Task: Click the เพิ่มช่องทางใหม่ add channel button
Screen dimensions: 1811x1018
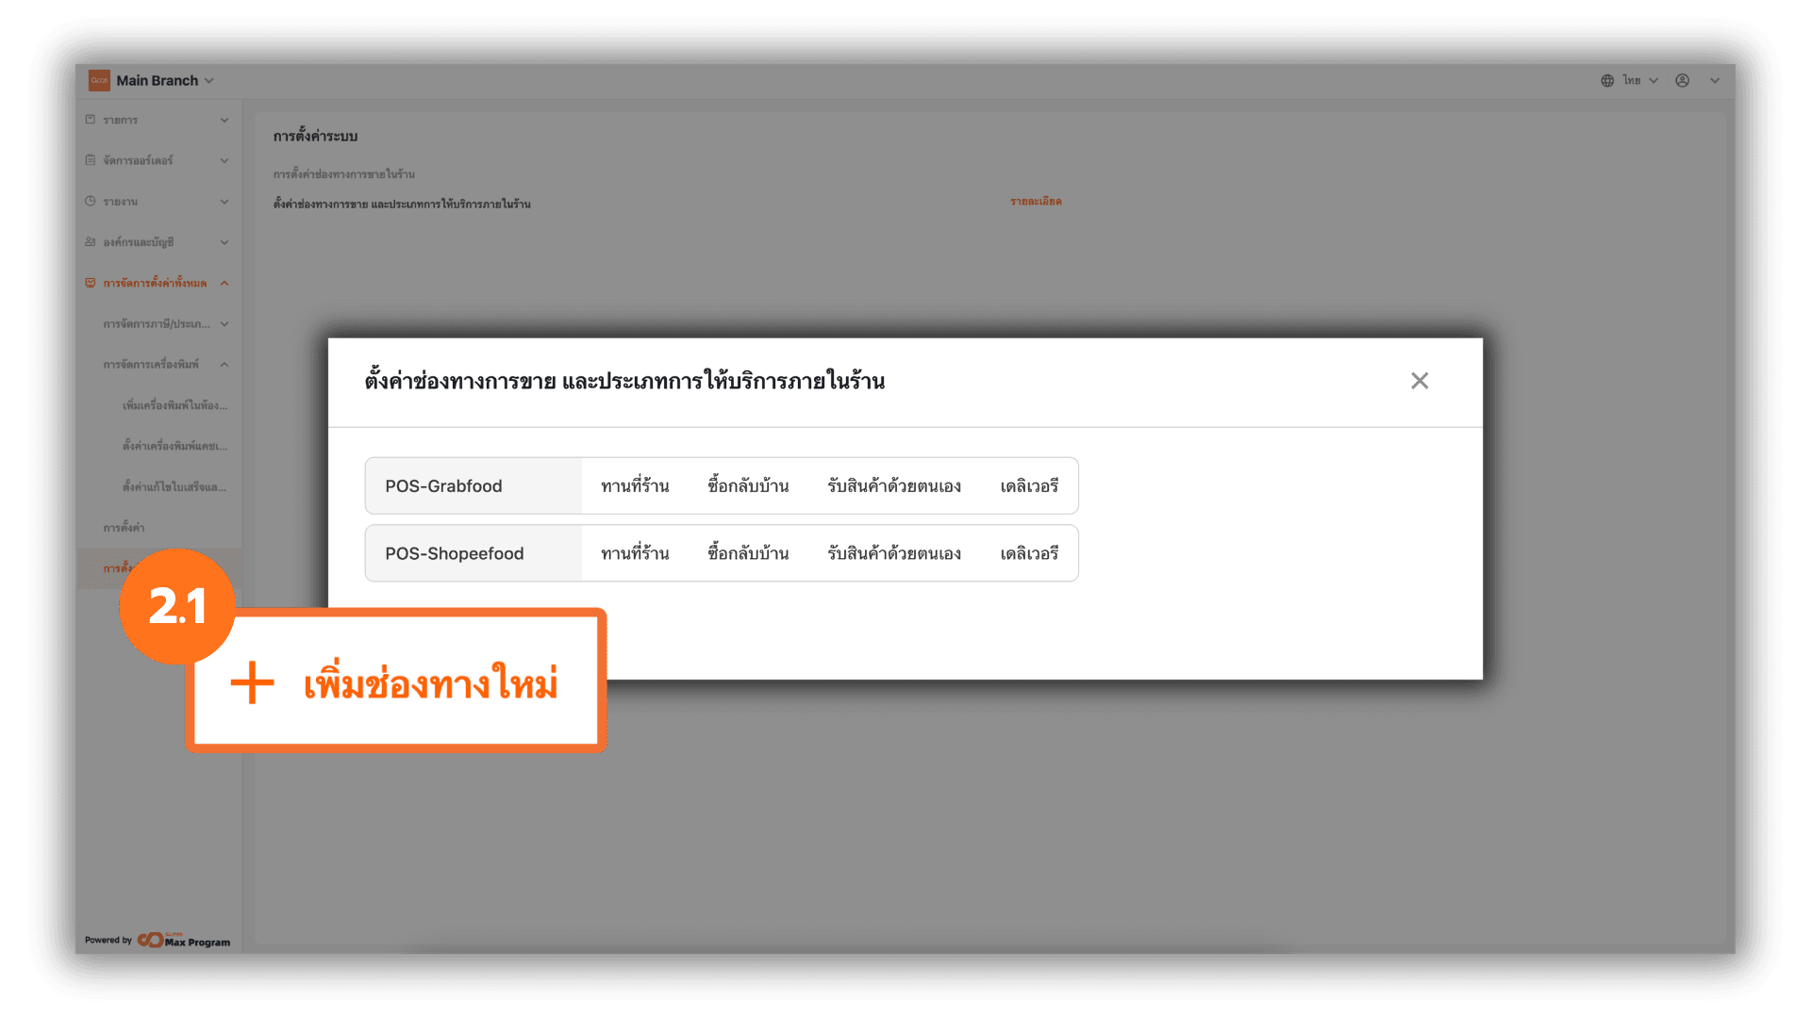Action: point(396,682)
